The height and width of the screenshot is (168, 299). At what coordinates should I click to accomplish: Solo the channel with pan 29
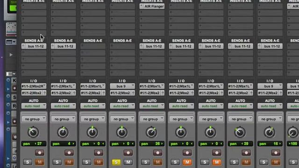(234, 162)
